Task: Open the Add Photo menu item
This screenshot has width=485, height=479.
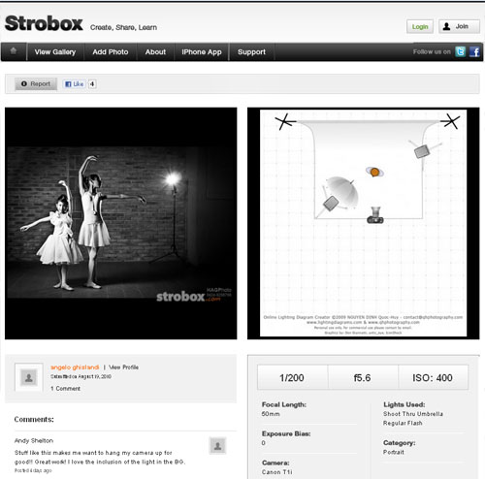Action: 111,51
